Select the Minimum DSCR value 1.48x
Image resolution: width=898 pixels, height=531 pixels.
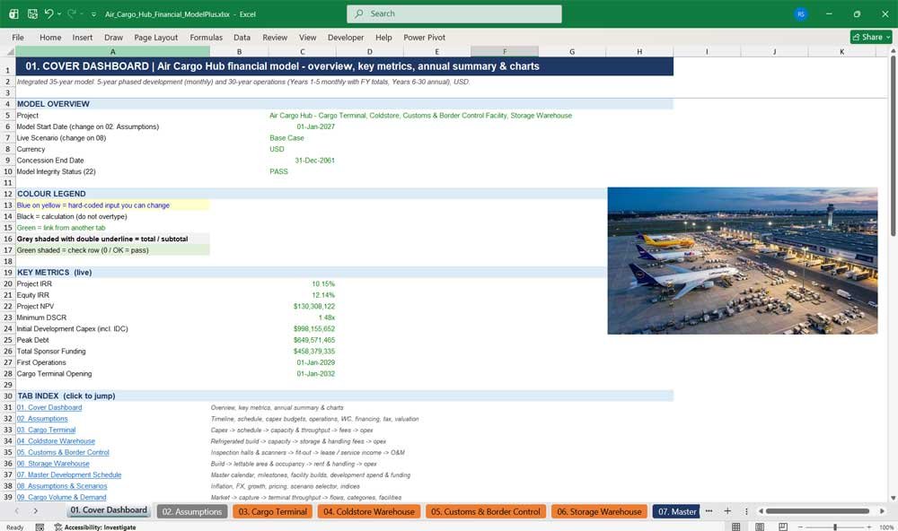(x=327, y=318)
